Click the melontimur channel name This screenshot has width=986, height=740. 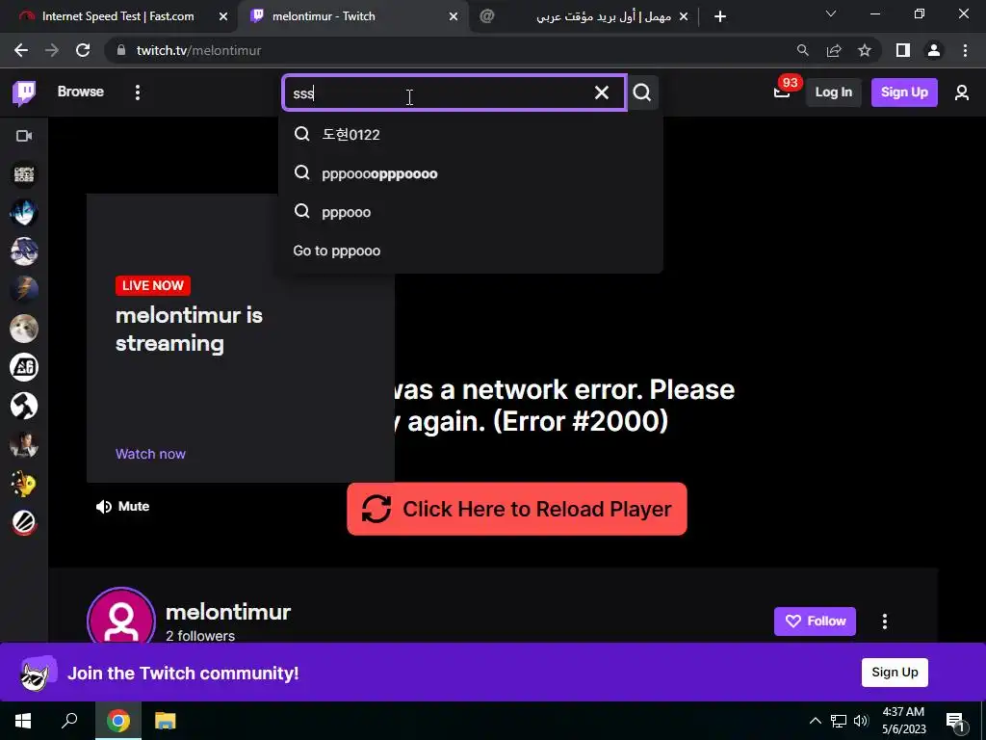[228, 612]
